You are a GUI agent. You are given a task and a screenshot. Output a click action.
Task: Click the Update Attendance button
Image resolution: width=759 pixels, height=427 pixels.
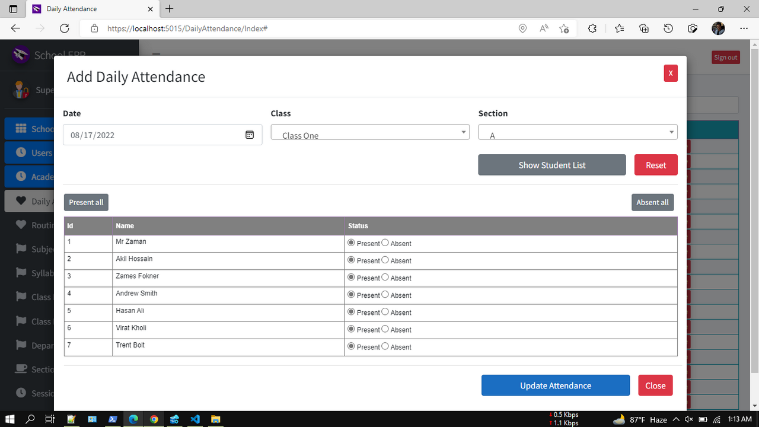(555, 385)
